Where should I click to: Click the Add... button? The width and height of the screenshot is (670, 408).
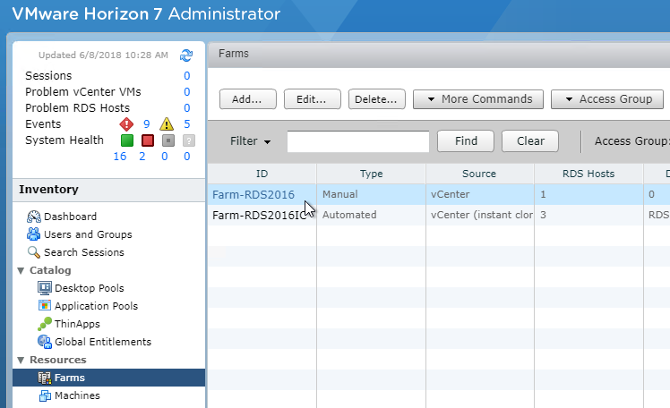point(248,99)
